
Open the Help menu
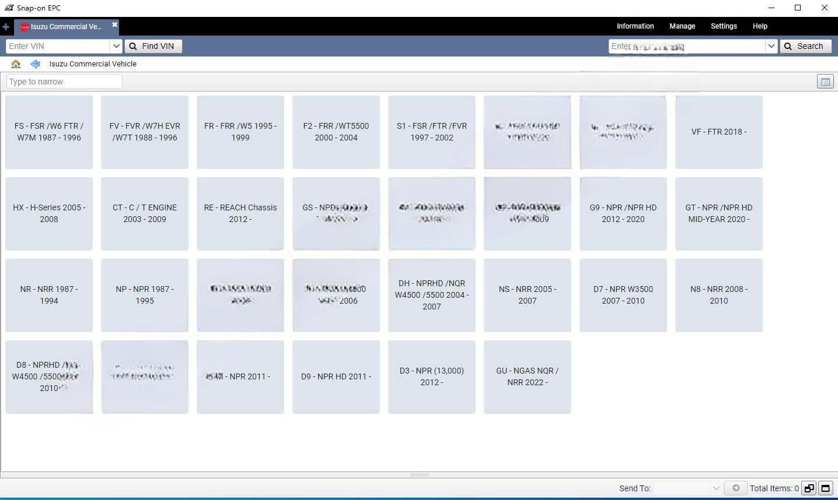tap(760, 26)
